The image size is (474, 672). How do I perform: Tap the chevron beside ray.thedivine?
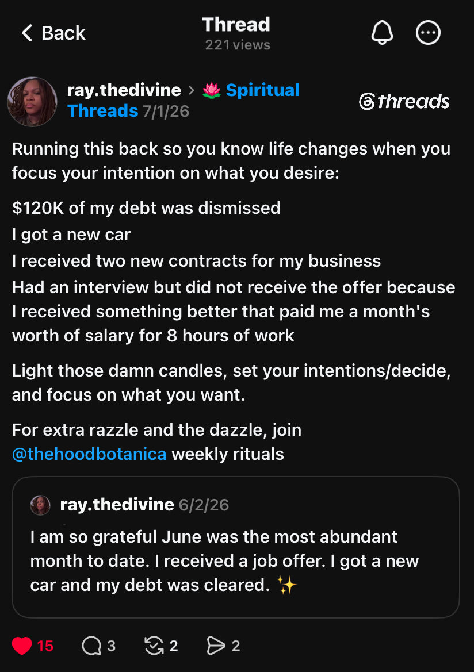(x=192, y=90)
